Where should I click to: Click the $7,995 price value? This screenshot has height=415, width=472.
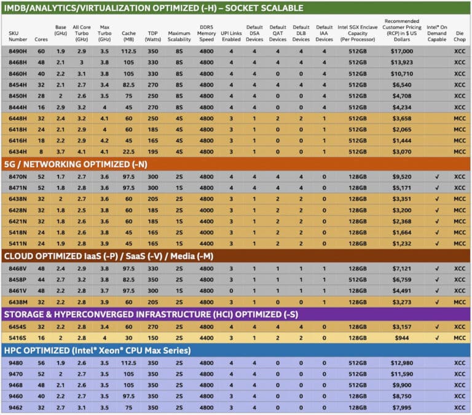401,408
